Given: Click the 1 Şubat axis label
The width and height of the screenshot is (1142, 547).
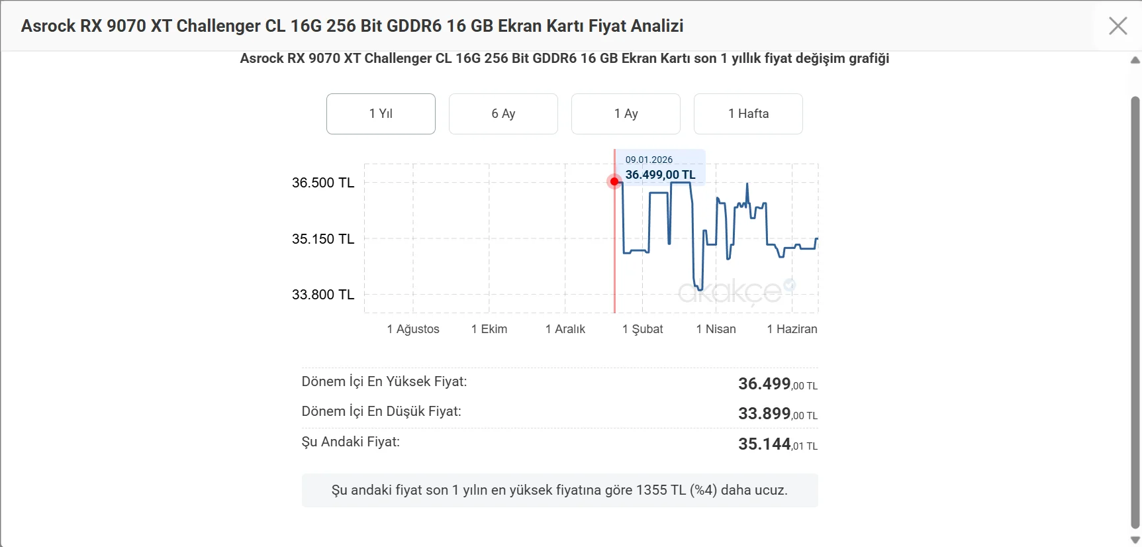Looking at the screenshot, I should (642, 329).
